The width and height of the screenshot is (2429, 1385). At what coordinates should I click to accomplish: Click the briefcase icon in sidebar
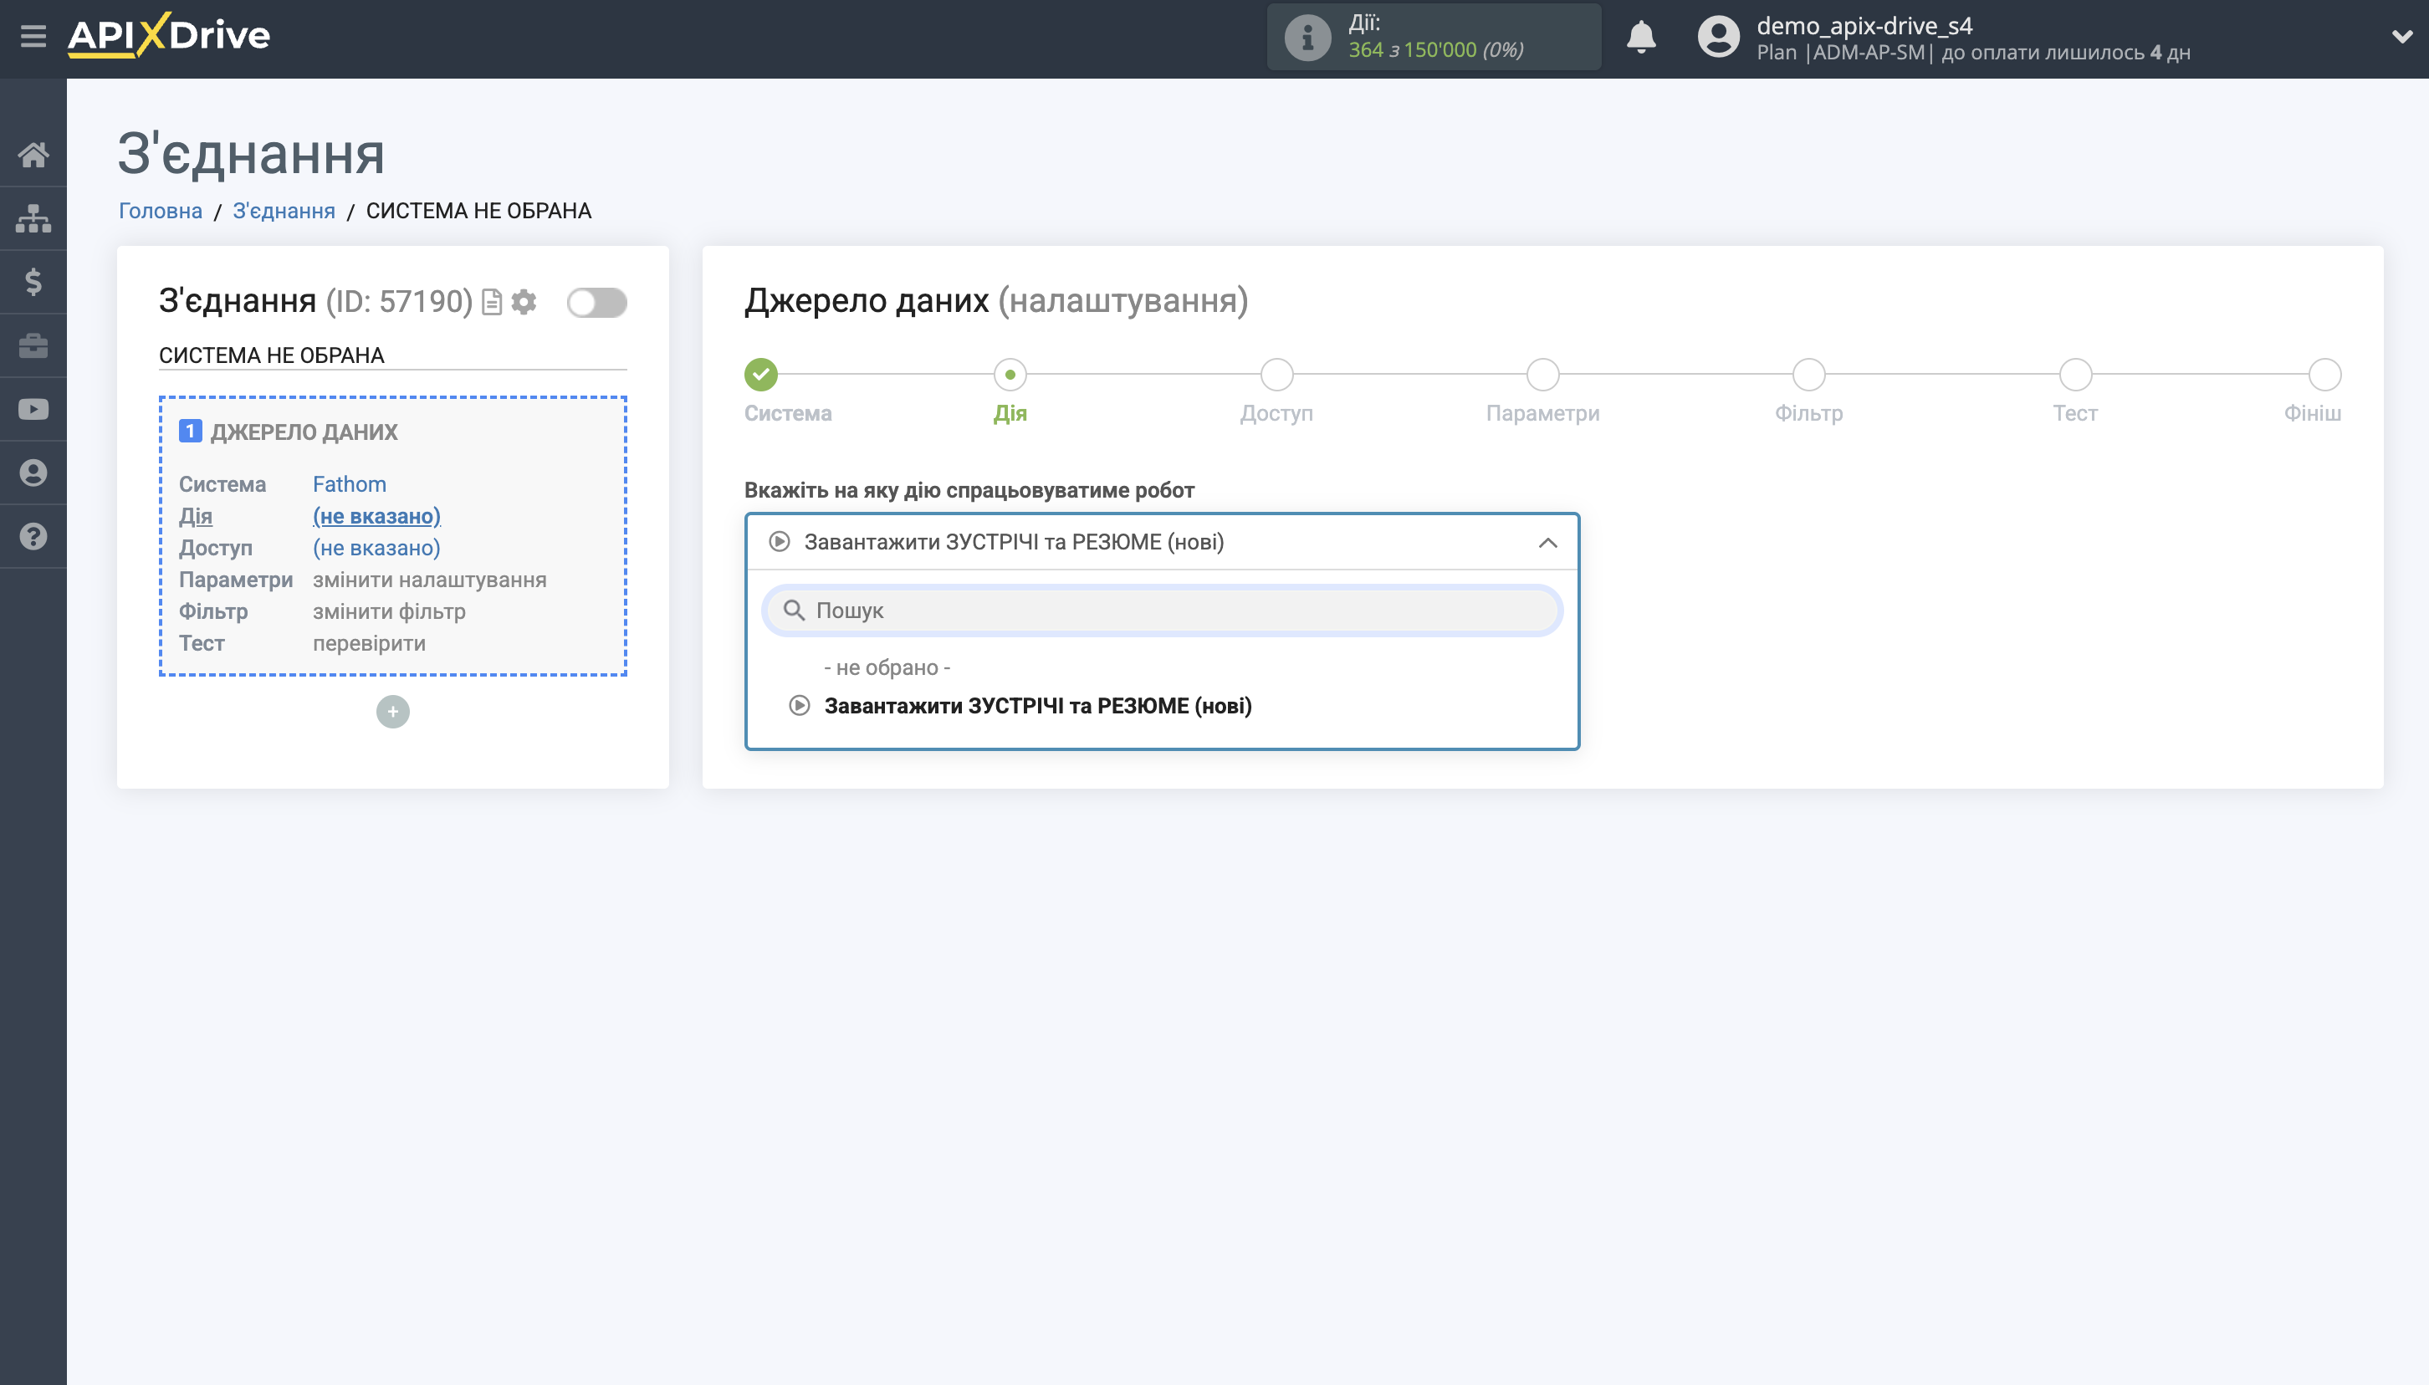[x=34, y=345]
